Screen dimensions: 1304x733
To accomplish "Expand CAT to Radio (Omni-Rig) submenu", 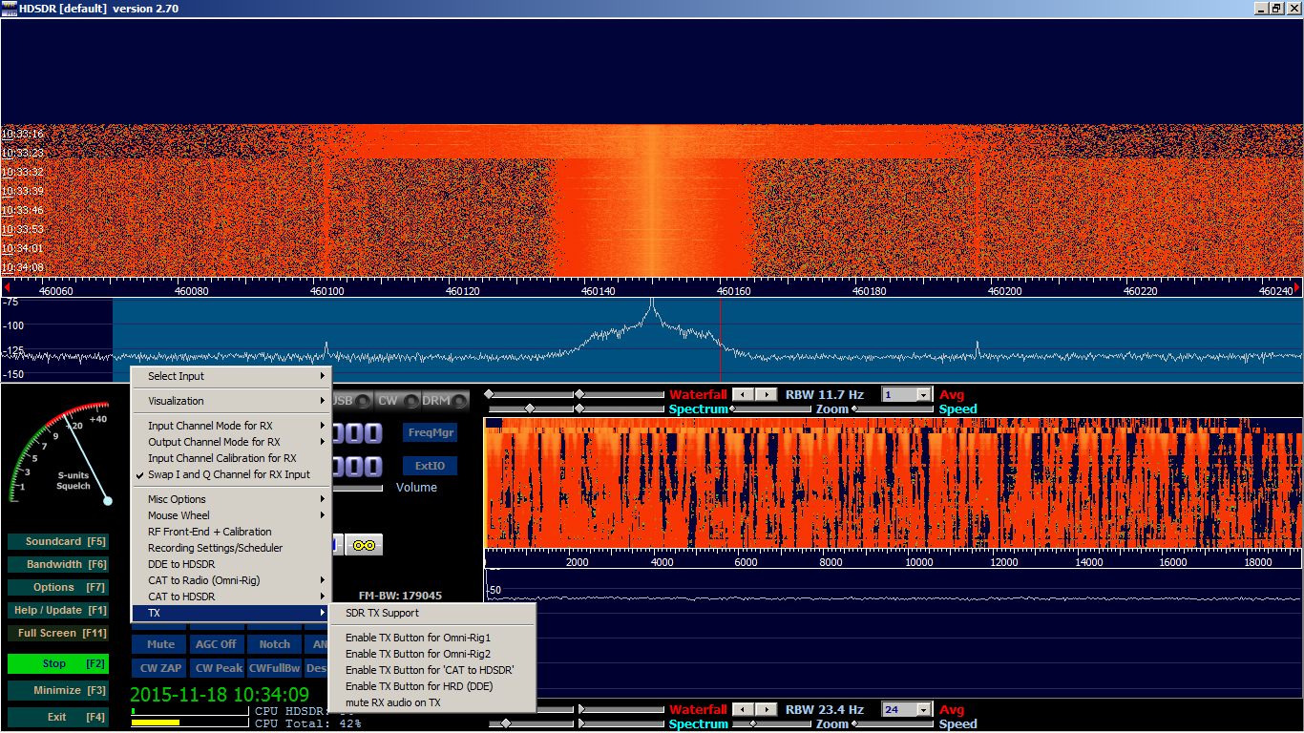I will pyautogui.click(x=229, y=580).
